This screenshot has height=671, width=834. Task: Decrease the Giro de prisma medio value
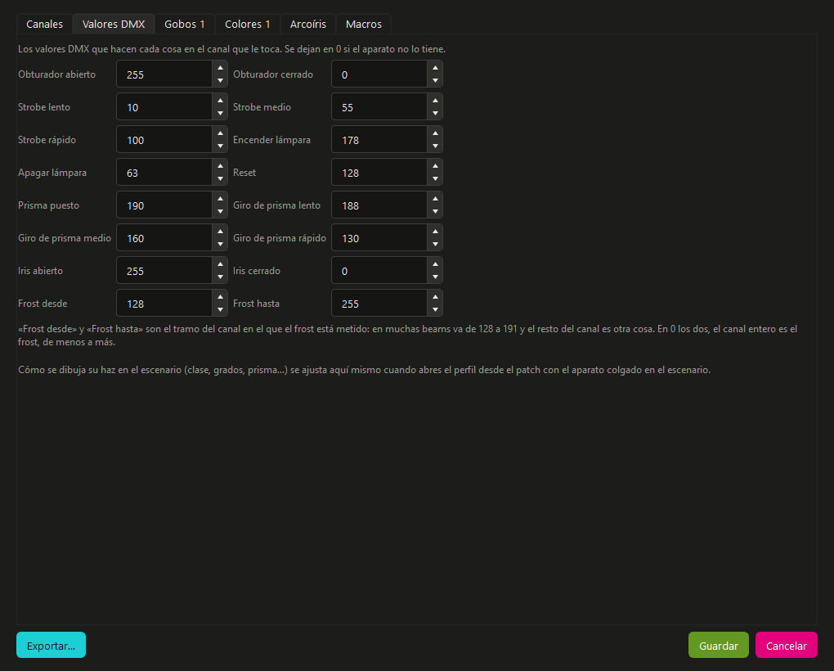pyautogui.click(x=220, y=244)
